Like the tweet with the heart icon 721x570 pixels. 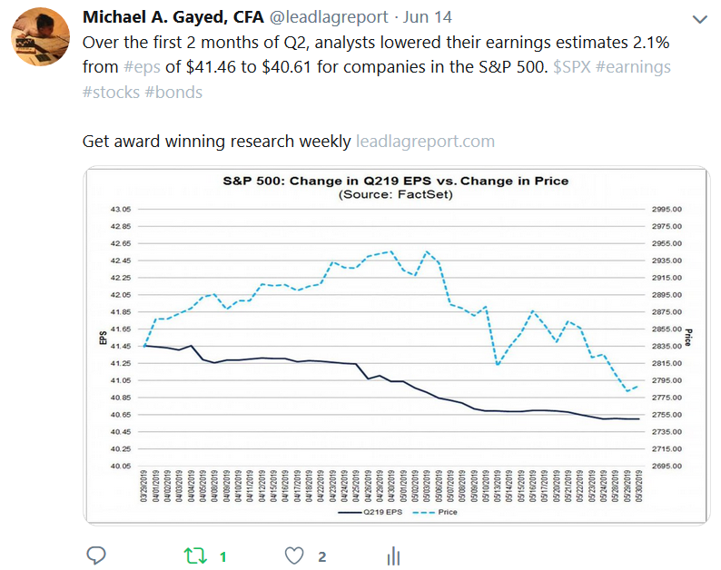tap(294, 555)
